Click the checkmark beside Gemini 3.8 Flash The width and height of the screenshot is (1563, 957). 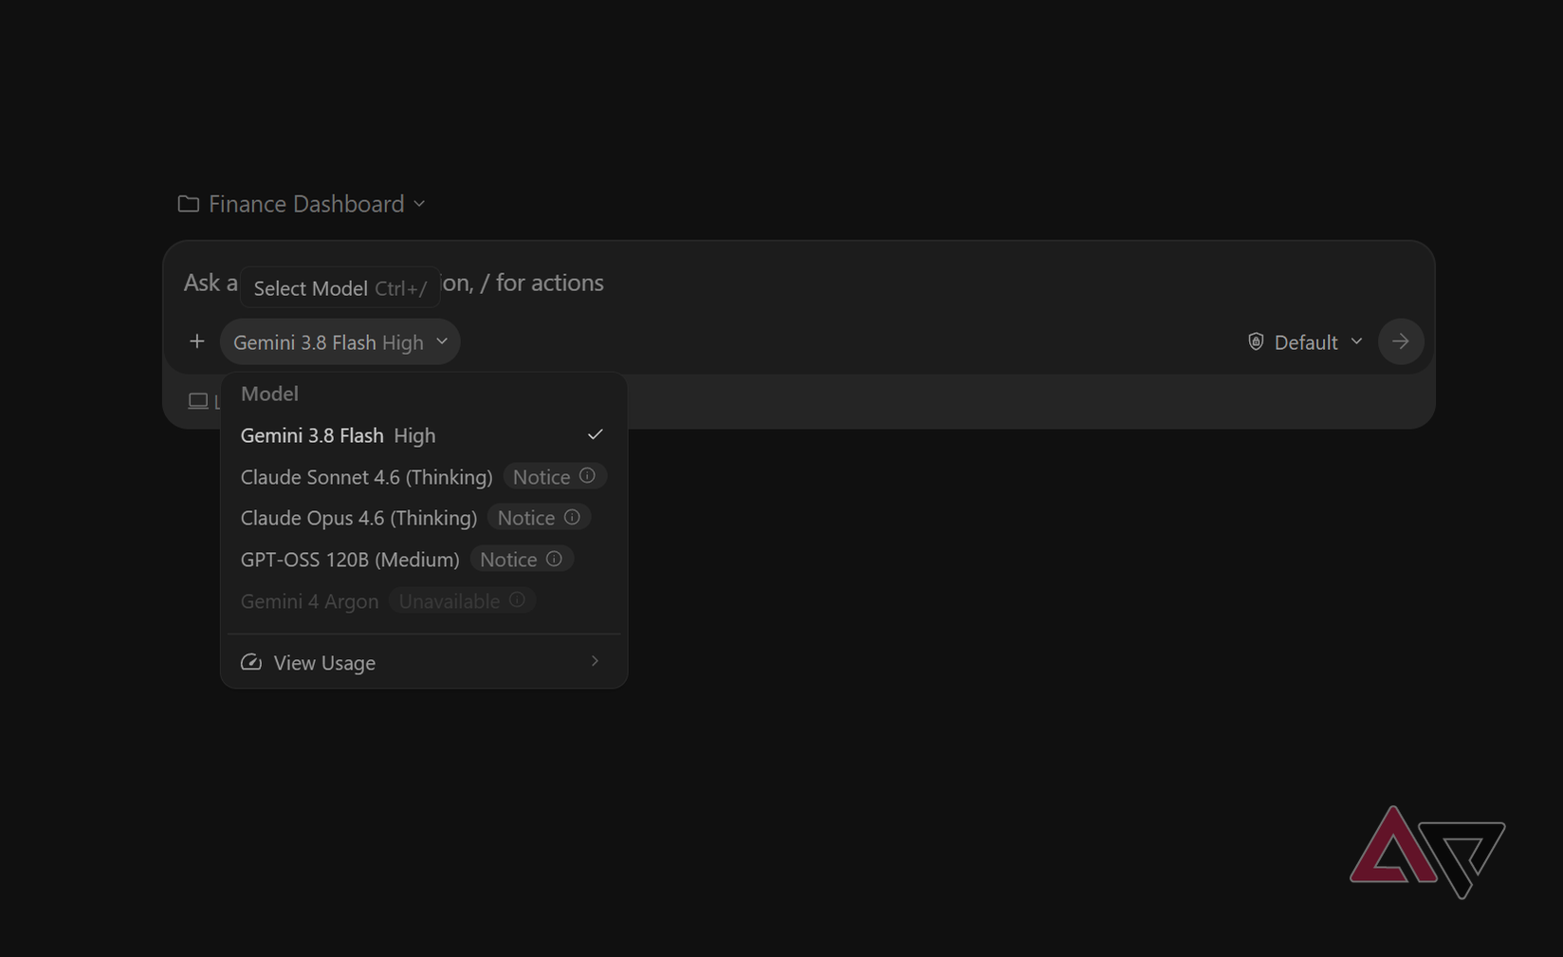(x=595, y=434)
